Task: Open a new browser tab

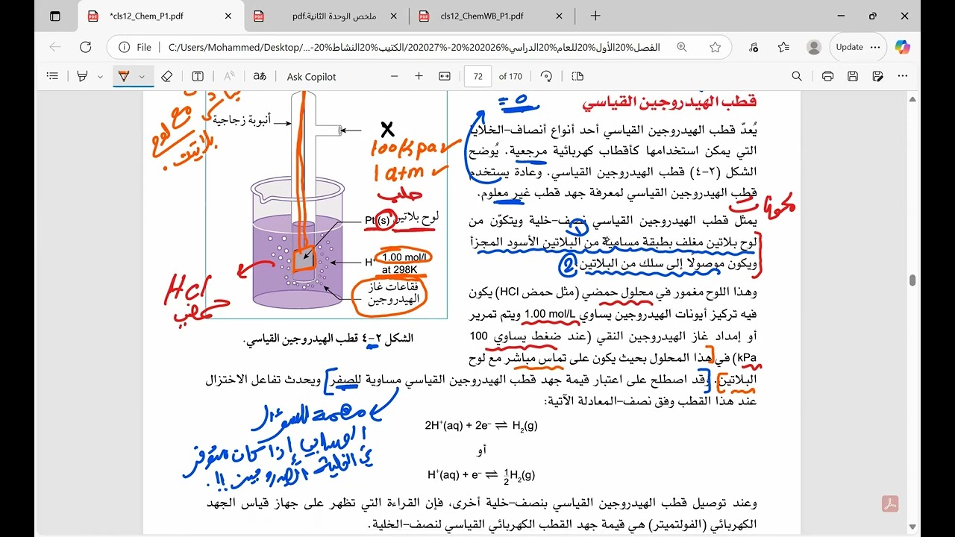Action: click(x=595, y=16)
